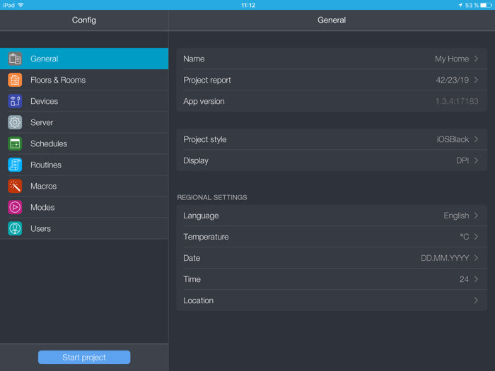495x371 pixels.
Task: Expand the Name row chevron
Action: [x=476, y=59]
